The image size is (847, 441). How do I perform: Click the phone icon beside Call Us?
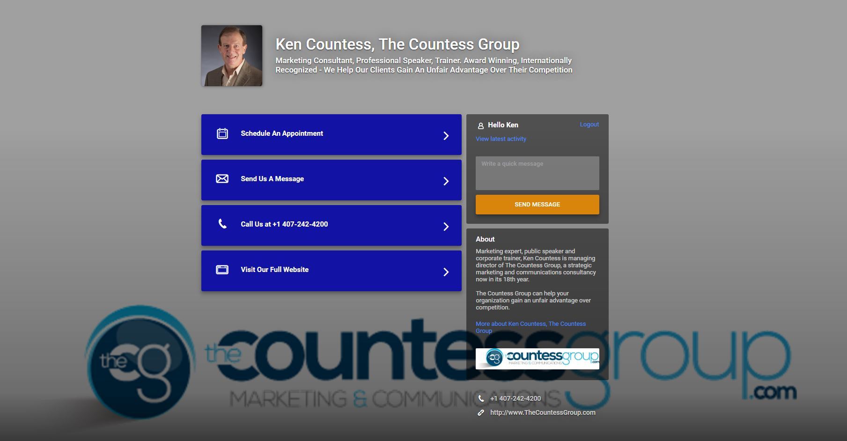[222, 224]
